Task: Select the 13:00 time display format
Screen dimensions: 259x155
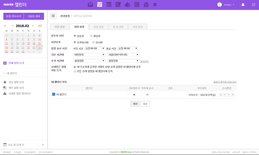Action: (x=93, y=42)
